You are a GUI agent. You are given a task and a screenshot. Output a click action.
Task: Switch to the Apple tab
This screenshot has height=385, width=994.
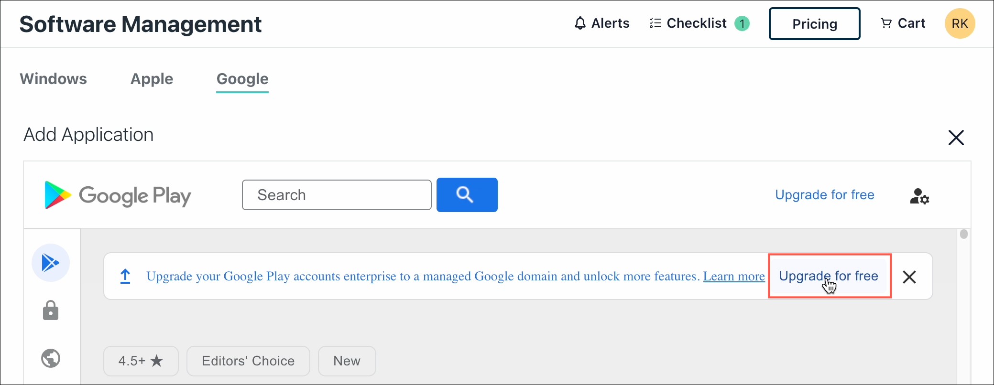point(152,79)
